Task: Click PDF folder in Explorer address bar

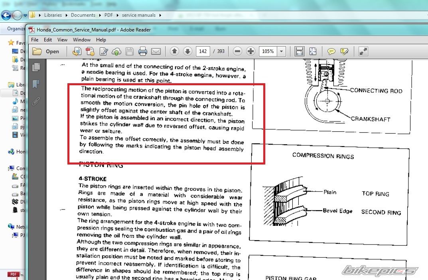Action: [108, 15]
